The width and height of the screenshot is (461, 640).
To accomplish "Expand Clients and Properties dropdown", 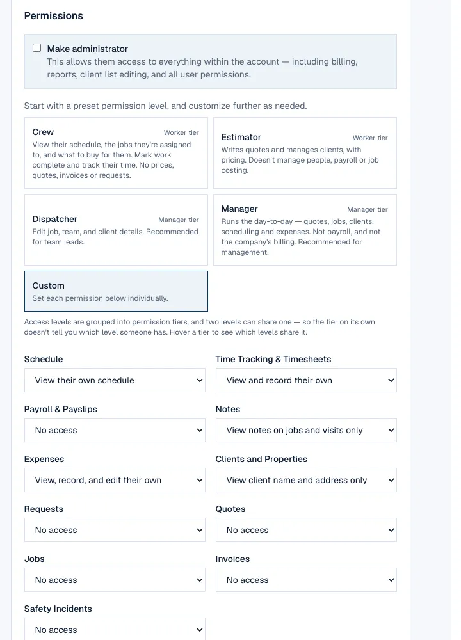I will point(306,480).
